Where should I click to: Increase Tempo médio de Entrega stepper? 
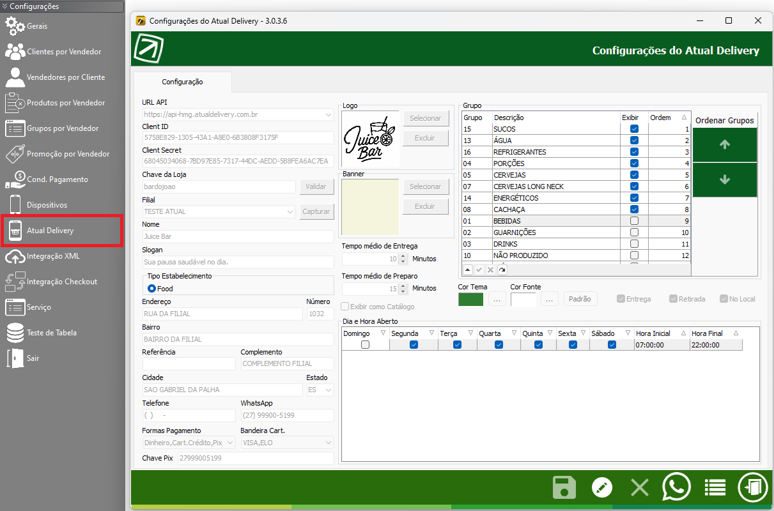click(403, 256)
